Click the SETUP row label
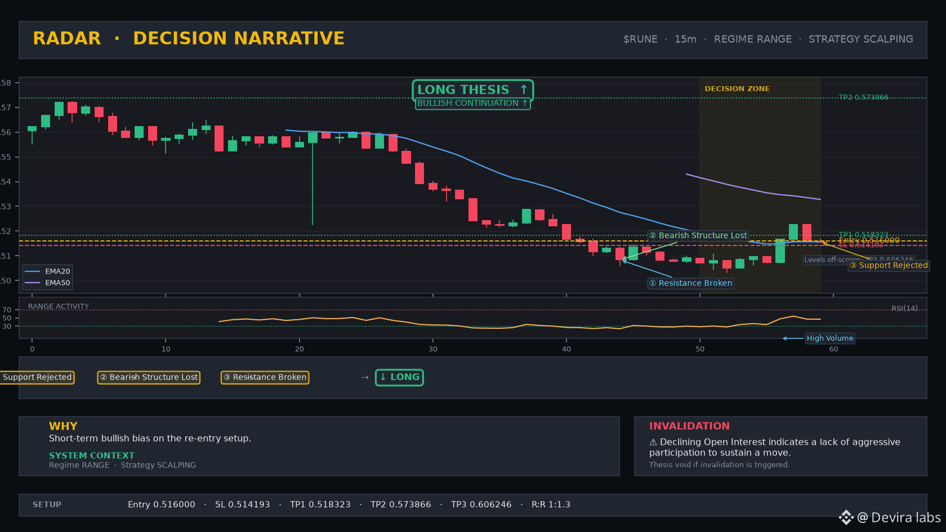946x532 pixels. pyautogui.click(x=47, y=504)
